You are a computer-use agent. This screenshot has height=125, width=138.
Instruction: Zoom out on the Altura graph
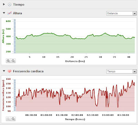click(13, 61)
